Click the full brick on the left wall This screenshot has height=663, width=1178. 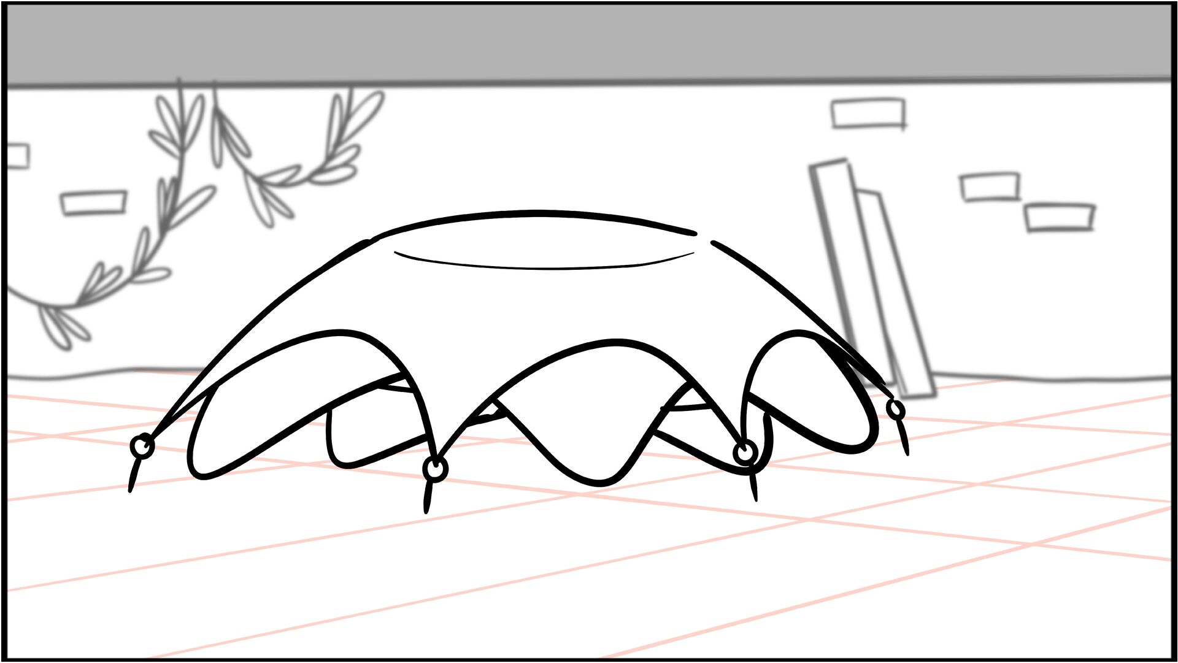94,202
